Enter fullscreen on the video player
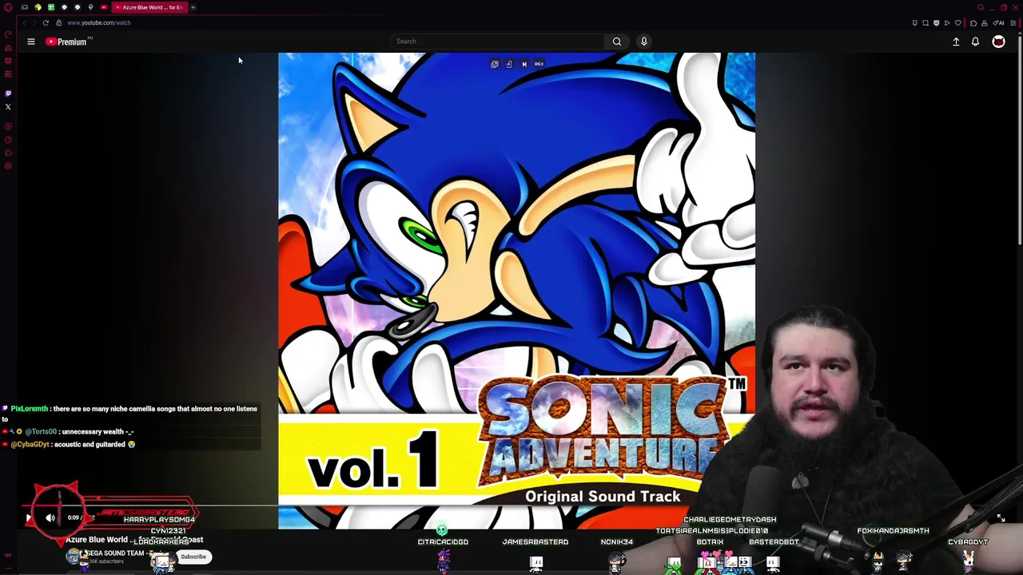 [1001, 518]
